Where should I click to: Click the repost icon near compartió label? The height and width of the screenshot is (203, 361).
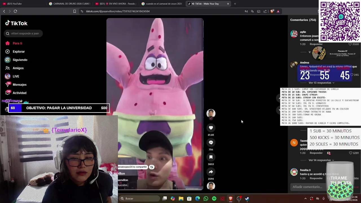tap(151, 167)
